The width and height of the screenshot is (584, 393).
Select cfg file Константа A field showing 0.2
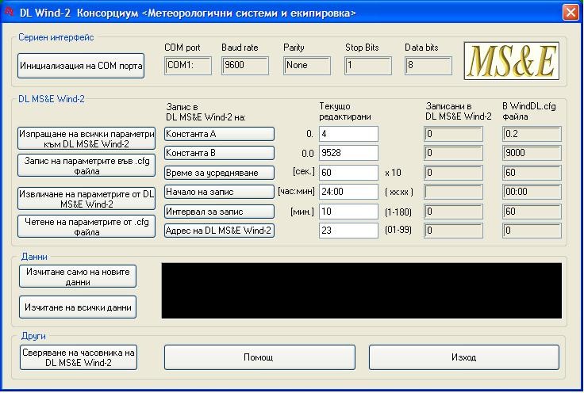pos(532,134)
